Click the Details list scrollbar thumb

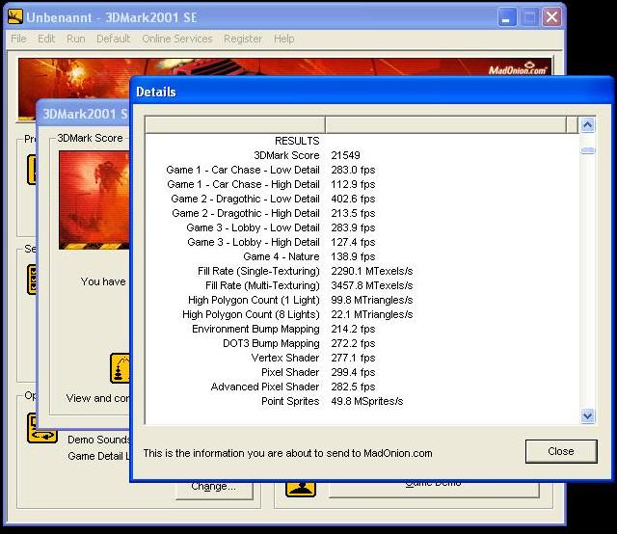tap(588, 150)
